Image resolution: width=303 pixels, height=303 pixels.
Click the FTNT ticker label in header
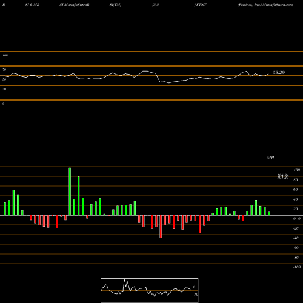coord(201,5)
